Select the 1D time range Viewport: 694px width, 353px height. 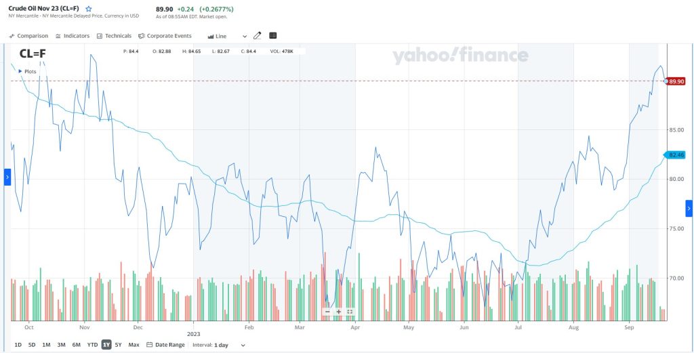tap(18, 345)
